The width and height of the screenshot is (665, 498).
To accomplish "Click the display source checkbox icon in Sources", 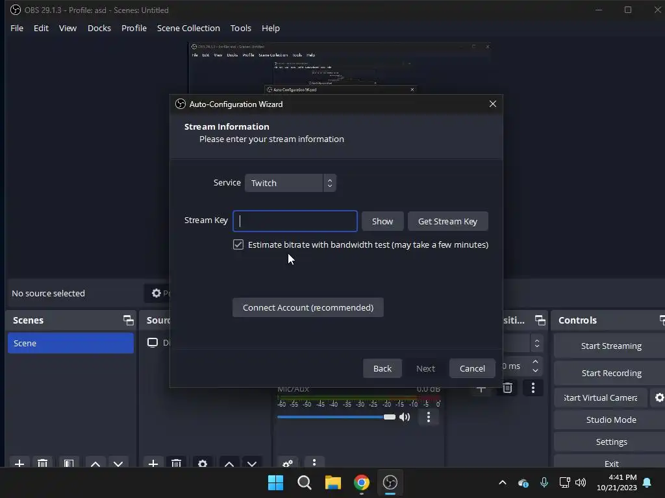I will pyautogui.click(x=152, y=342).
